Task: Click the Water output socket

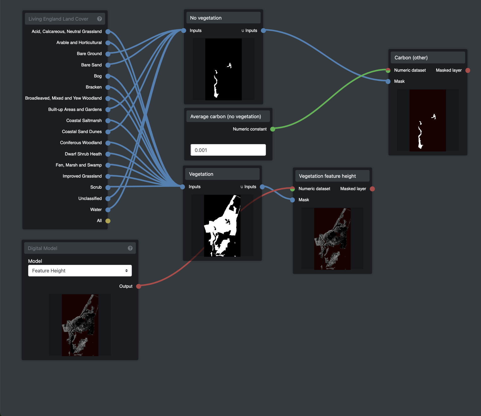Action: coord(108,210)
